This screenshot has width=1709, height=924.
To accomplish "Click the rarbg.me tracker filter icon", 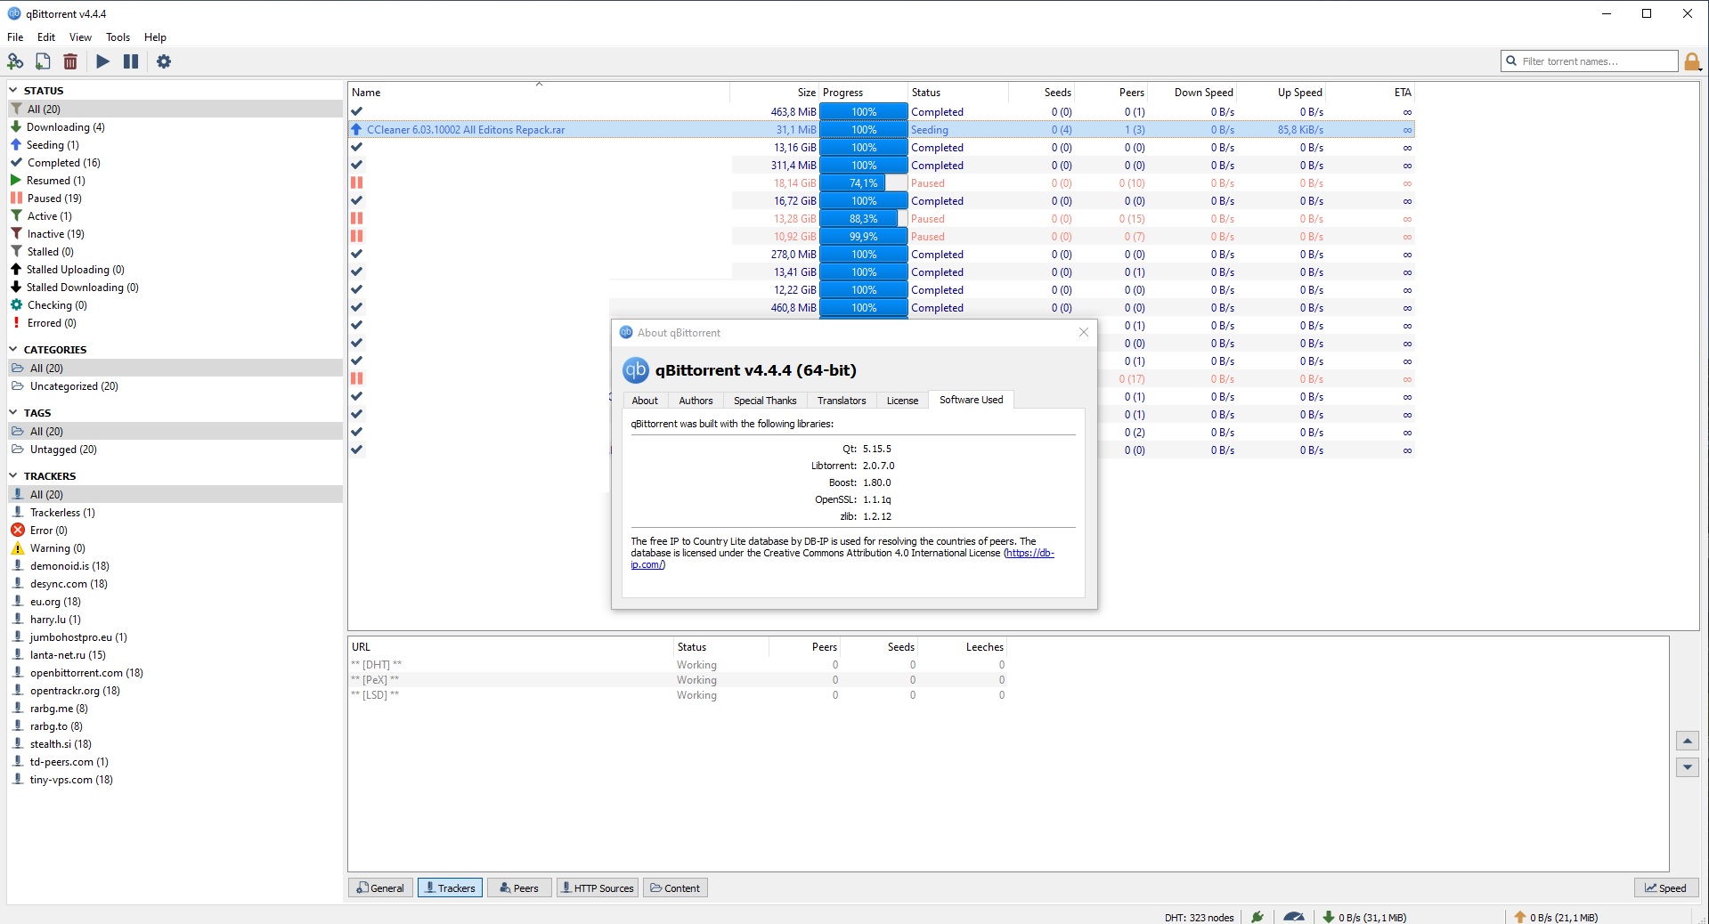I will coord(18,709).
